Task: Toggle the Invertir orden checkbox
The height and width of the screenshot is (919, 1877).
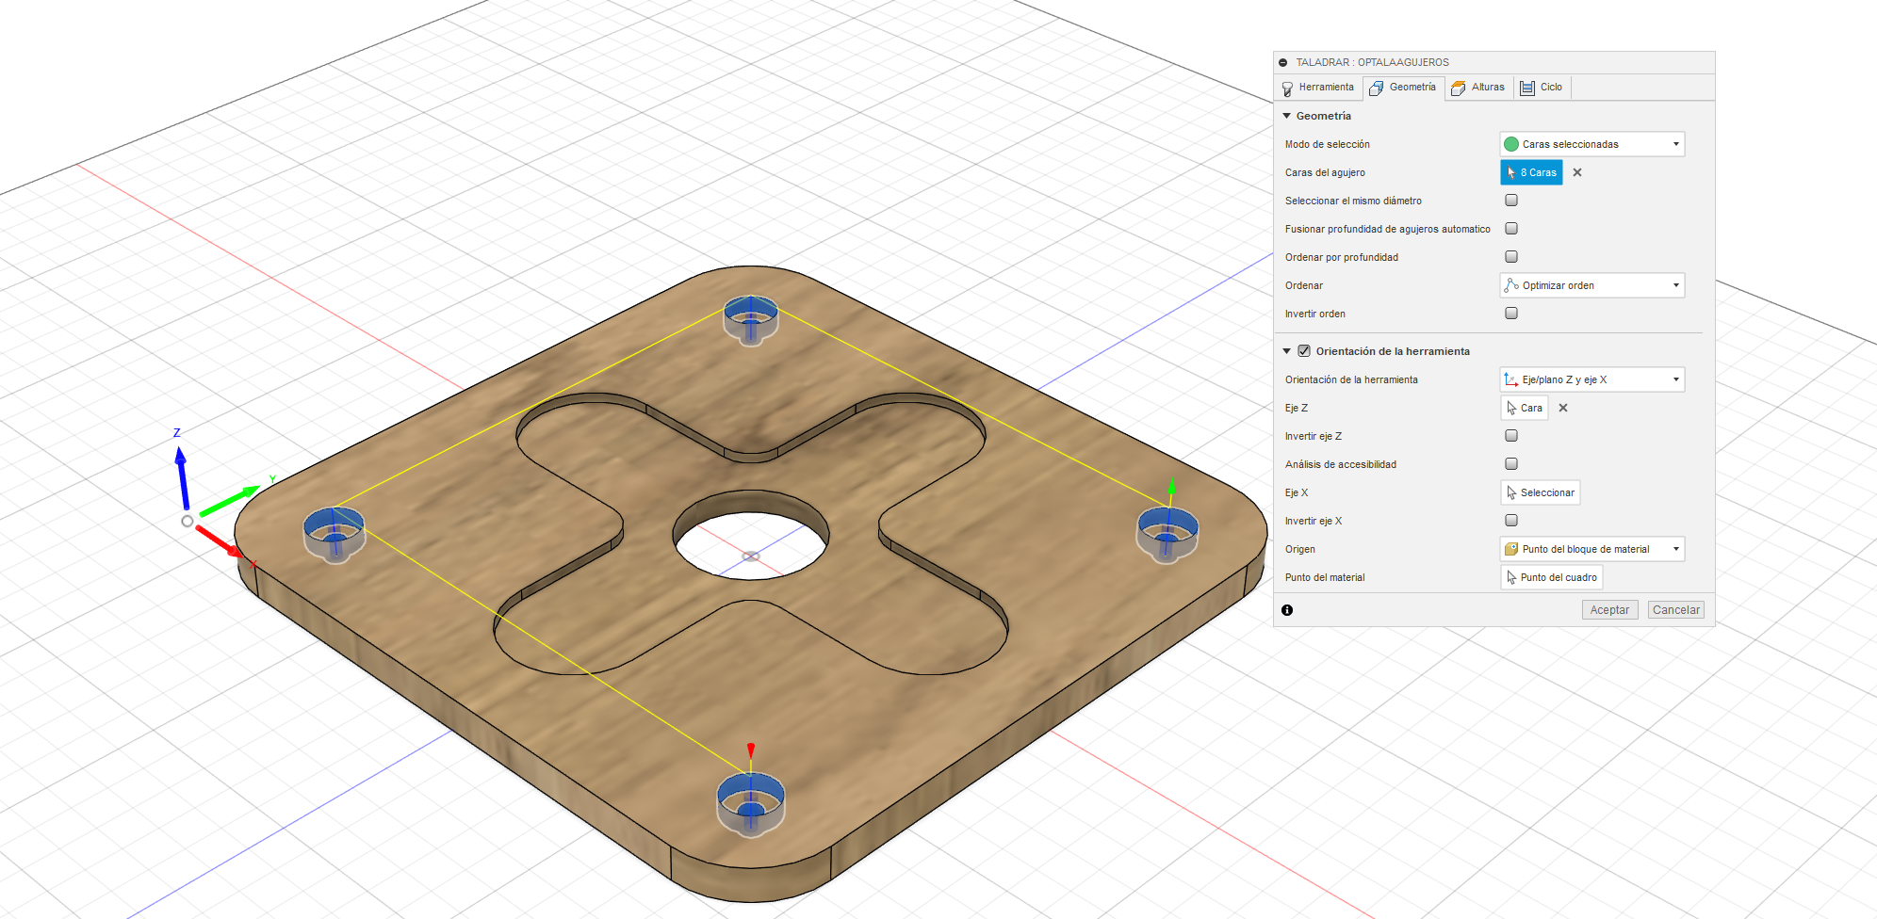Action: 1511,314
